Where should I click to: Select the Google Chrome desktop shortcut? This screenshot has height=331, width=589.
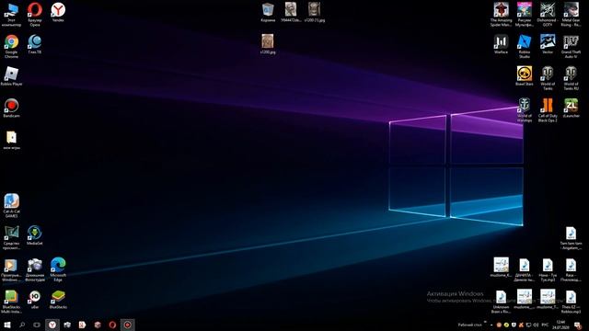11,46
